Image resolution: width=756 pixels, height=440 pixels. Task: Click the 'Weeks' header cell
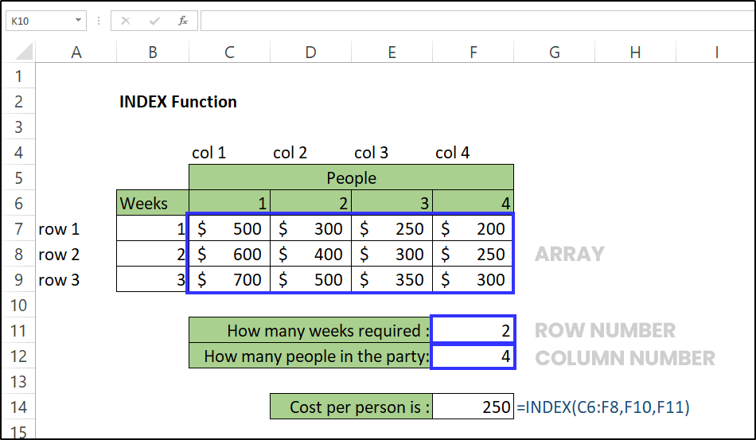152,203
